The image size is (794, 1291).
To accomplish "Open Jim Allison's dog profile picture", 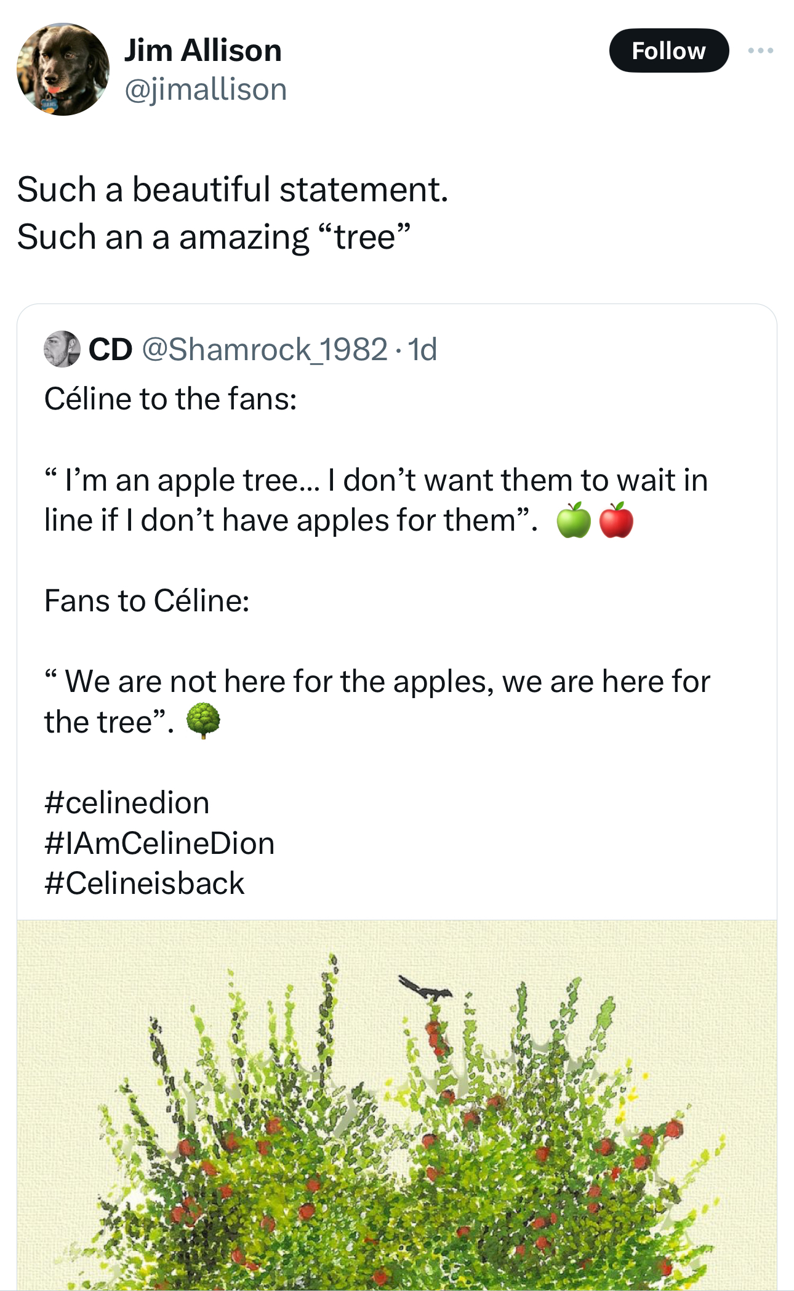I will (x=63, y=70).
